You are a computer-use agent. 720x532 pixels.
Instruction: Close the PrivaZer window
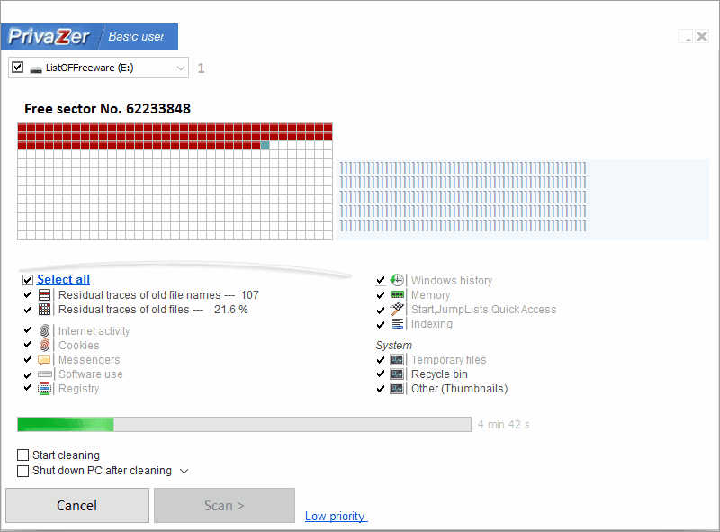coord(702,36)
